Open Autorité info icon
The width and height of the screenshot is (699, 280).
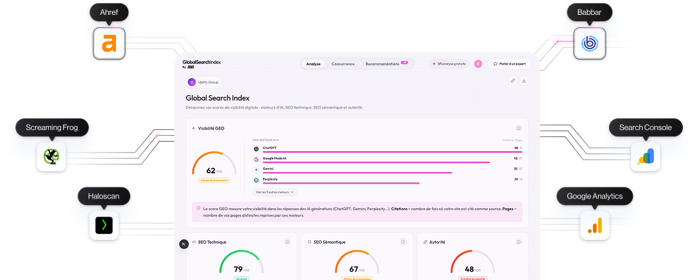pyautogui.click(x=518, y=242)
